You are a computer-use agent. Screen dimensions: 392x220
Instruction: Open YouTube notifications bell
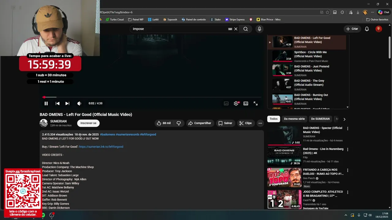pos(367,29)
